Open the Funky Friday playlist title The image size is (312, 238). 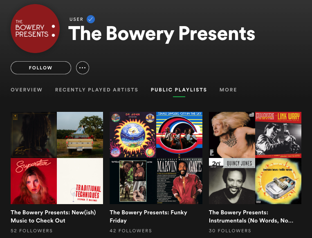(x=148, y=216)
